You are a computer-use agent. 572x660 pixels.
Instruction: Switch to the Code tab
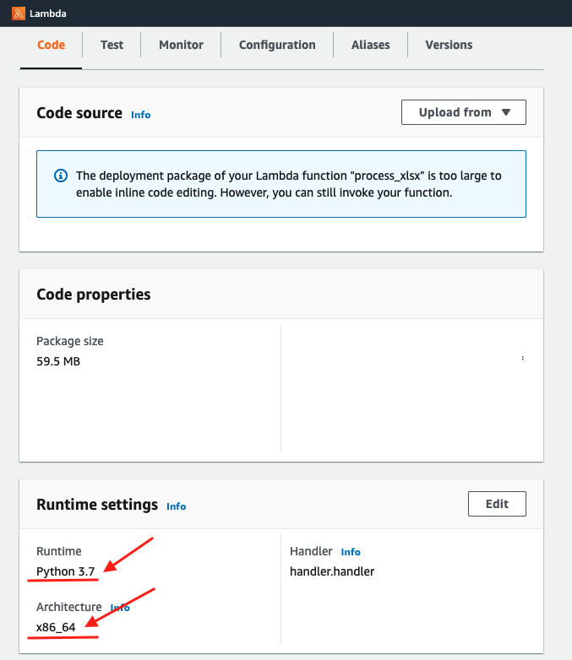(51, 45)
